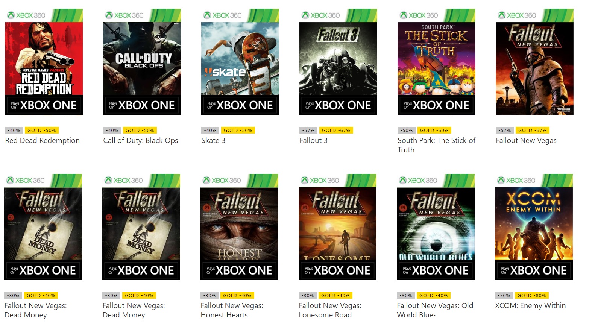Select the Call of Duty: Black Ops box art
The image size is (592, 328).
click(142, 62)
